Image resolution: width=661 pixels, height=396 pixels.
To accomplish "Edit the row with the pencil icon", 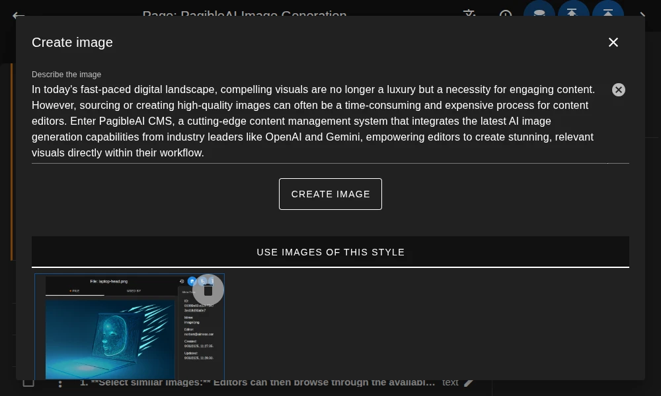I will (x=469, y=383).
